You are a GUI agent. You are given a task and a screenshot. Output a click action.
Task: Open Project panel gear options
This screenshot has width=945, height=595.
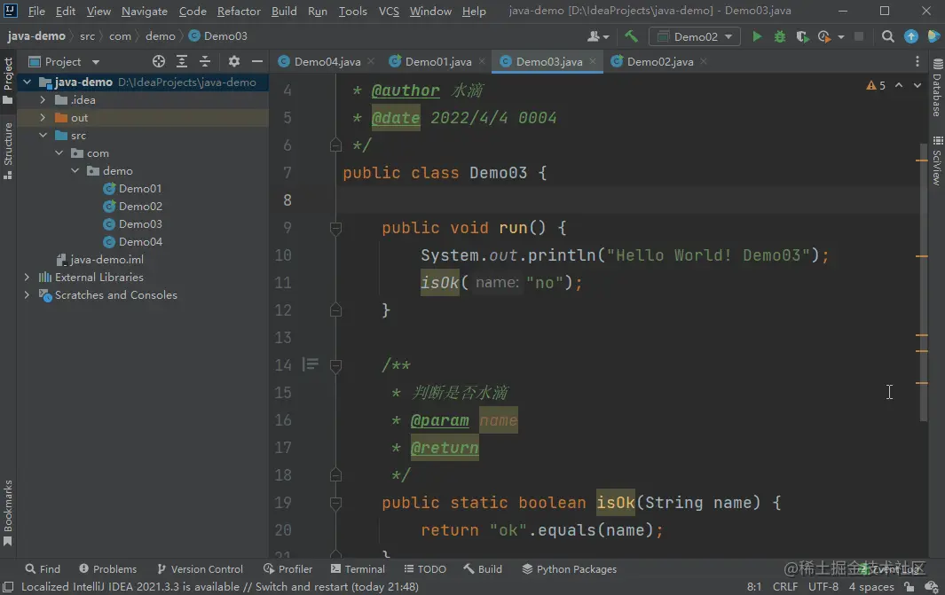pyautogui.click(x=234, y=61)
